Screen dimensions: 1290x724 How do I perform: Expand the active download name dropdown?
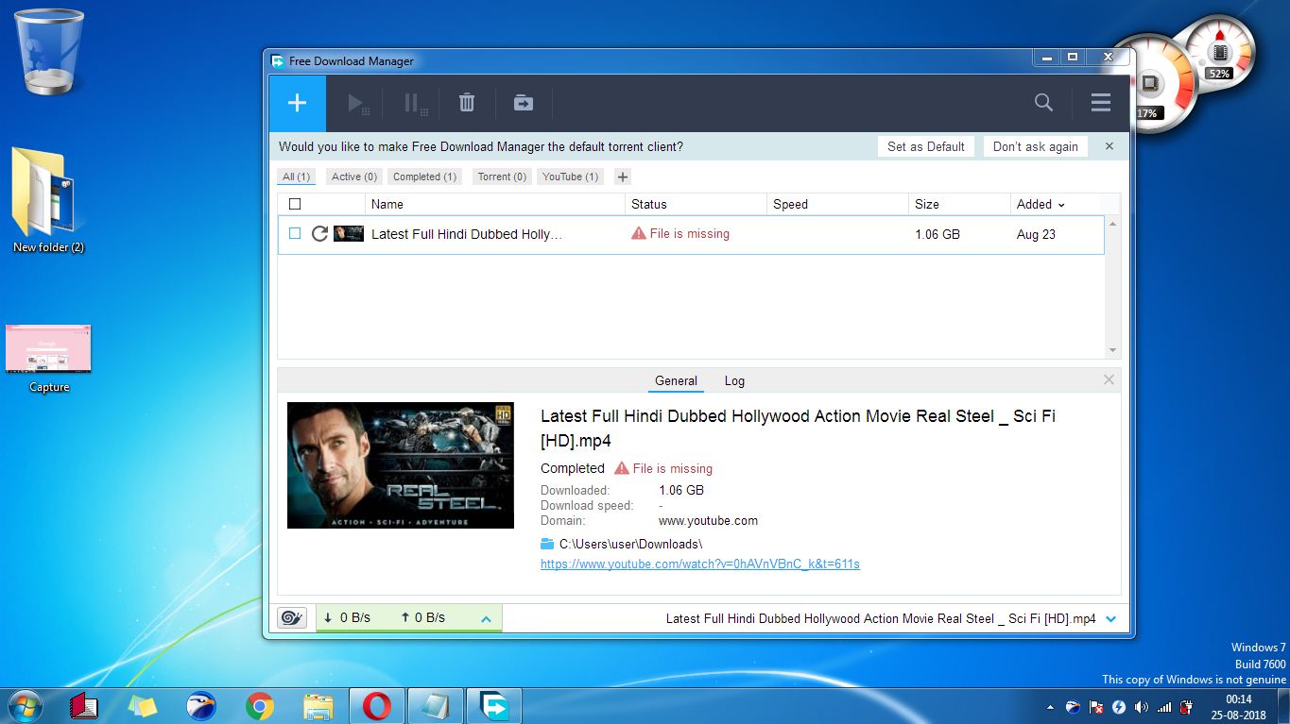point(1111,618)
